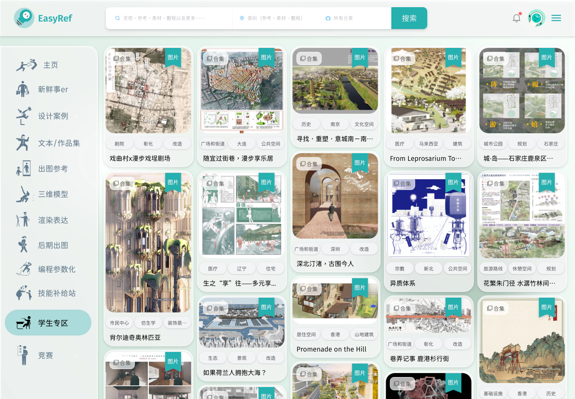Open the hamburger menu at top right
575x399 pixels.
point(556,18)
